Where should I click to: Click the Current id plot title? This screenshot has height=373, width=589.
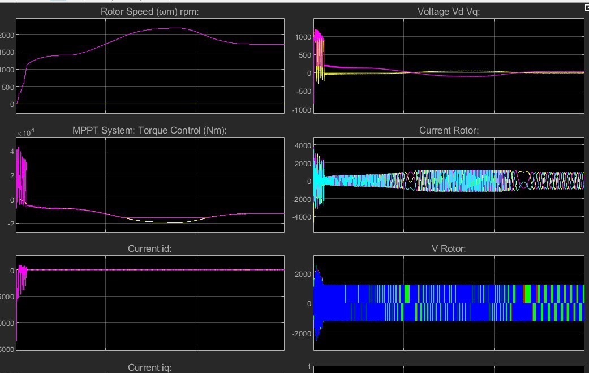click(149, 248)
